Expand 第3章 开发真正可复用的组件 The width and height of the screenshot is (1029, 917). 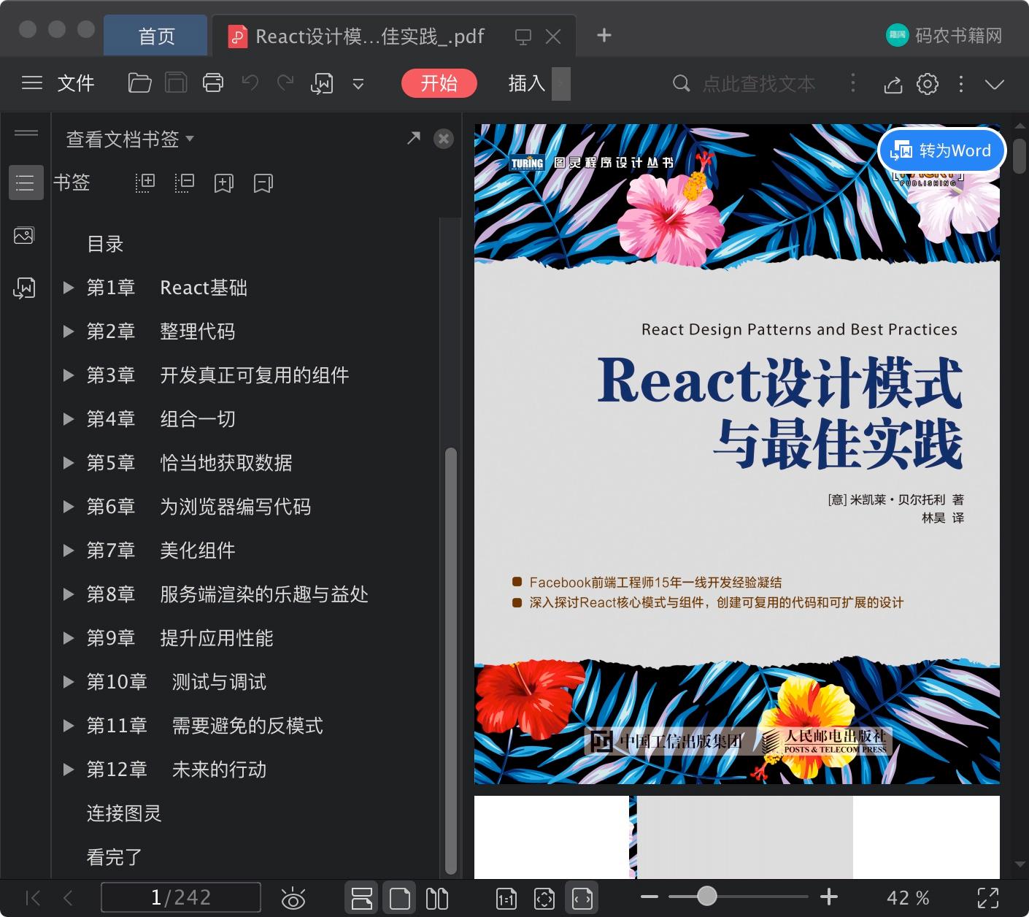click(69, 375)
